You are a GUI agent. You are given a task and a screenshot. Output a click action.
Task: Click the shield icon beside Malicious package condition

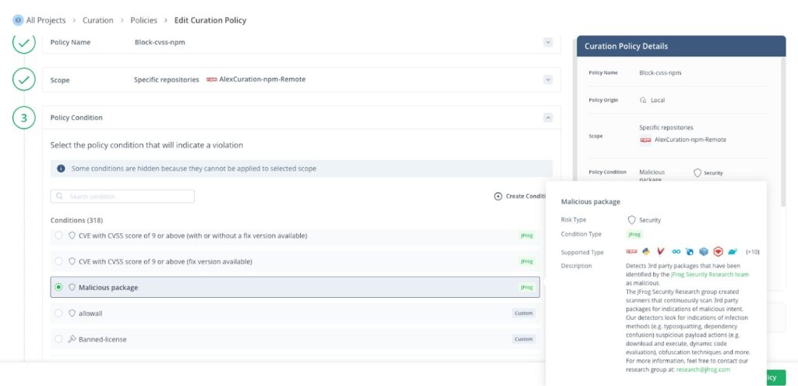(x=72, y=288)
